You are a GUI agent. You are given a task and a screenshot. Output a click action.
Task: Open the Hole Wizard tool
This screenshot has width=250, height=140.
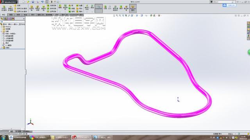coord(37,8)
